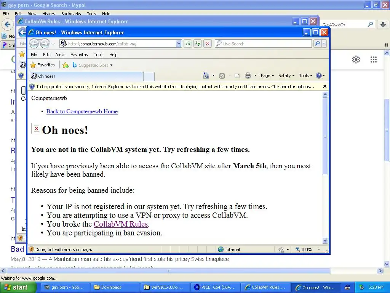
Task: Click the Mypal back arrow button
Action: [8, 24]
